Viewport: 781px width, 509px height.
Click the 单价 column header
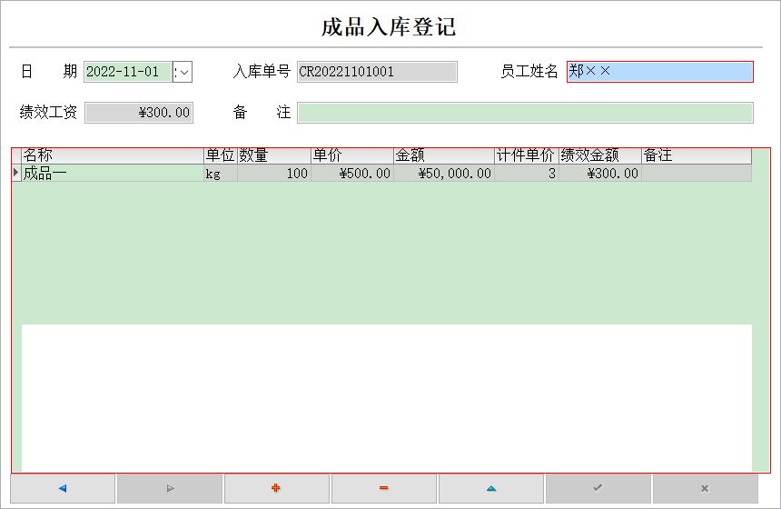(352, 155)
